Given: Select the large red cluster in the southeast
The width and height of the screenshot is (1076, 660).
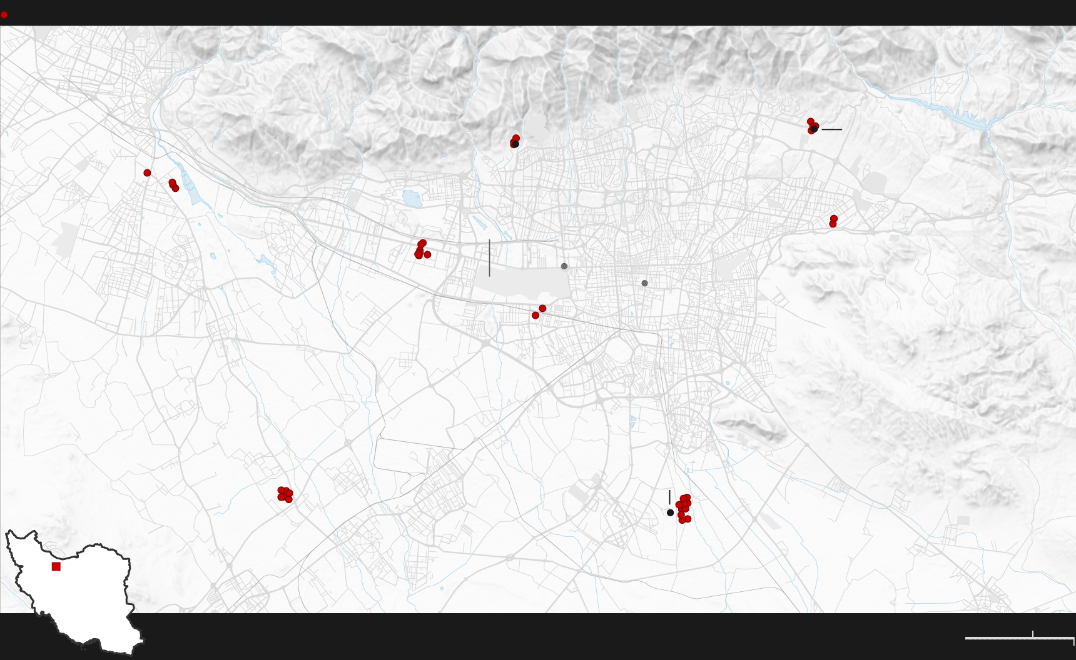Looking at the screenshot, I should pyautogui.click(x=684, y=509).
